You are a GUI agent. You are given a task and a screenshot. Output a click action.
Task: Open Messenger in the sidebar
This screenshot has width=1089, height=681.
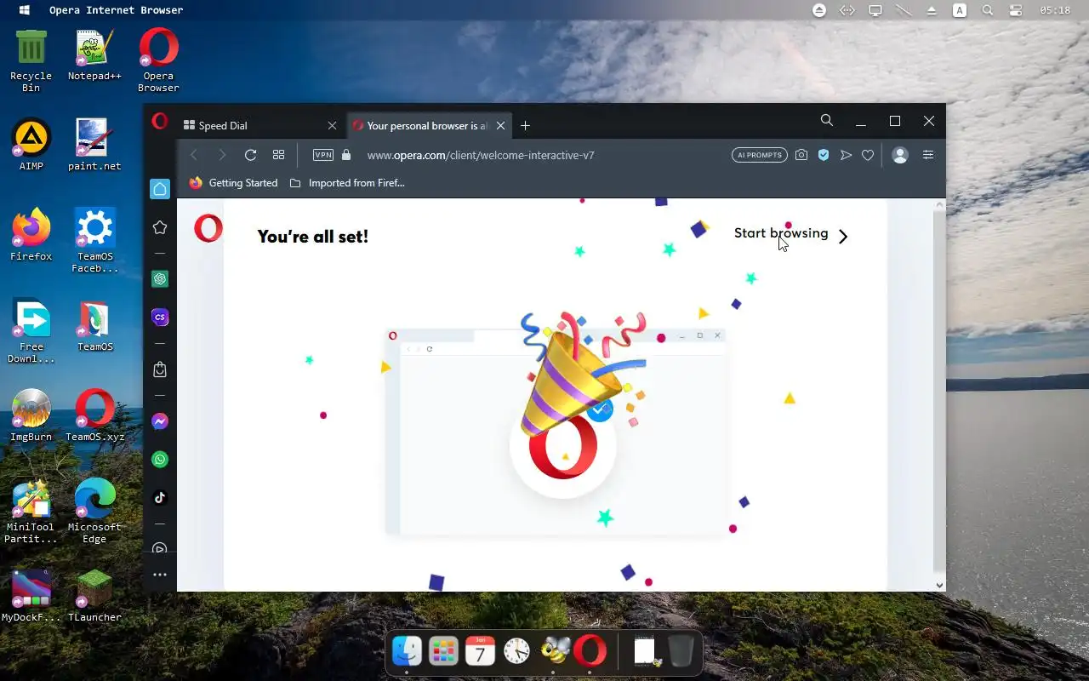(160, 421)
